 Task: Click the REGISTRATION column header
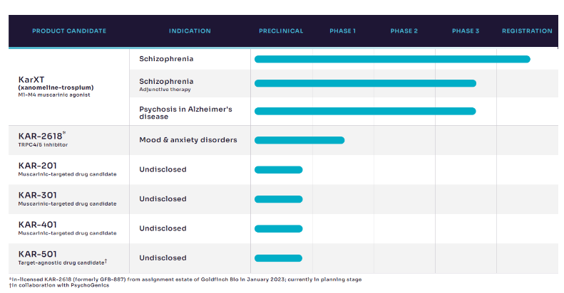click(527, 31)
